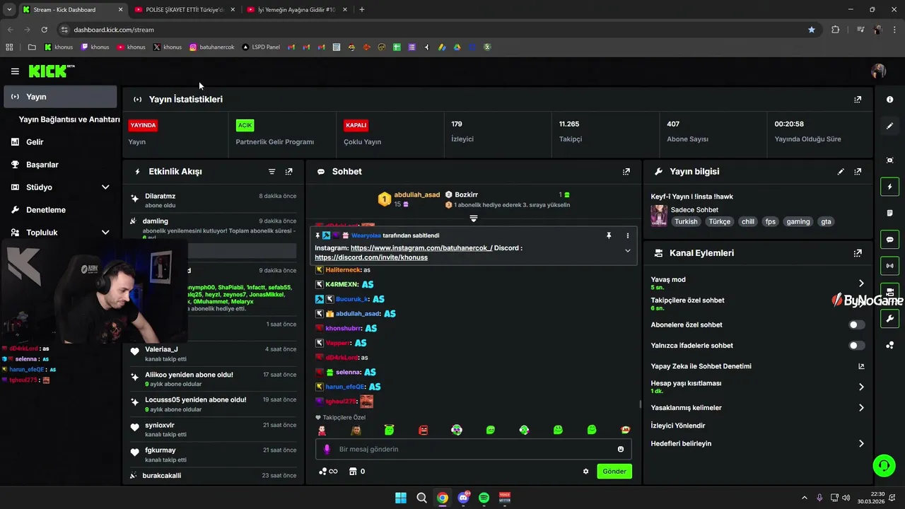The height and width of the screenshot is (509, 905).
Task: Open the emoji picker in message box
Action: [x=621, y=449]
